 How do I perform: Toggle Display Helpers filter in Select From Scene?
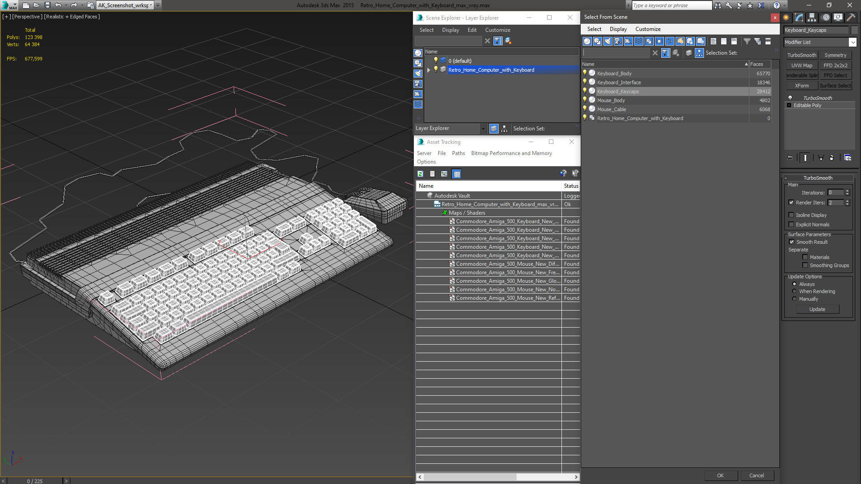coord(628,41)
